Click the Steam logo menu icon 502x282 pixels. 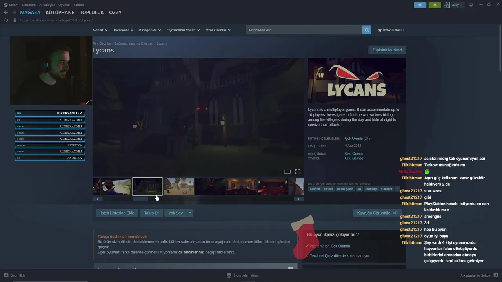click(5, 5)
